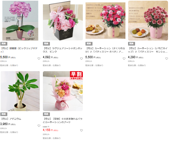
Task: Open 【母父】胡蝶蘭（ピックリップキティ）title link
Action: tap(19, 50)
